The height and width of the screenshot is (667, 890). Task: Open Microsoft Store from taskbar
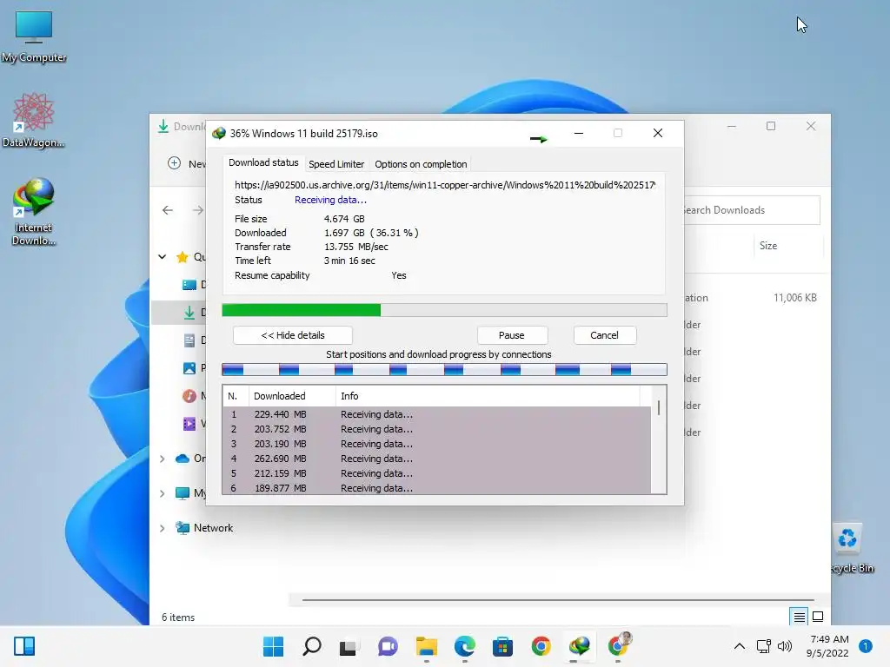(x=502, y=646)
